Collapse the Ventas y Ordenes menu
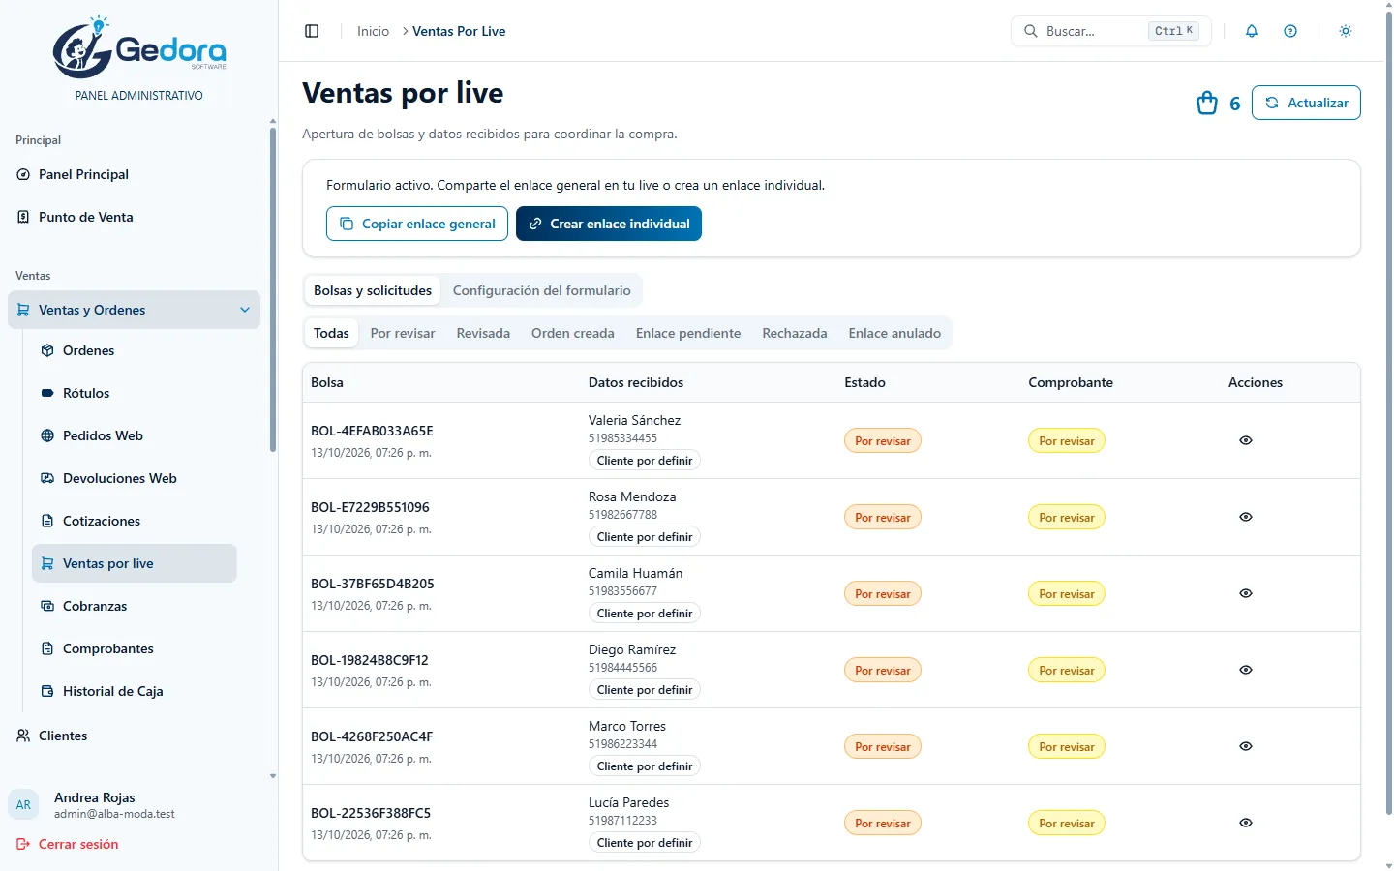 [134, 310]
